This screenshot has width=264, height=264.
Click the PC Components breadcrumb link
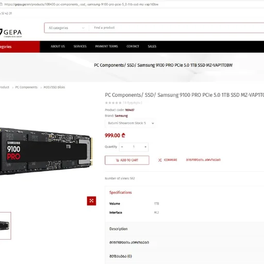[26, 87]
